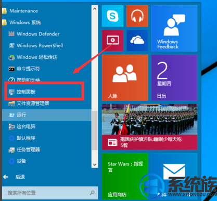217x201 pixels.
Task: Click the 文件资源管理器 folder icon
Action: pos(11,104)
